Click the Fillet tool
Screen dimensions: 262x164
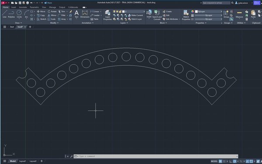coord(62,15)
